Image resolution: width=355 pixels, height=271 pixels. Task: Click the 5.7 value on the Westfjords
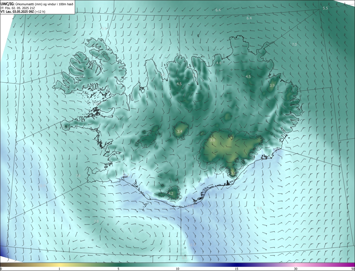85,69
